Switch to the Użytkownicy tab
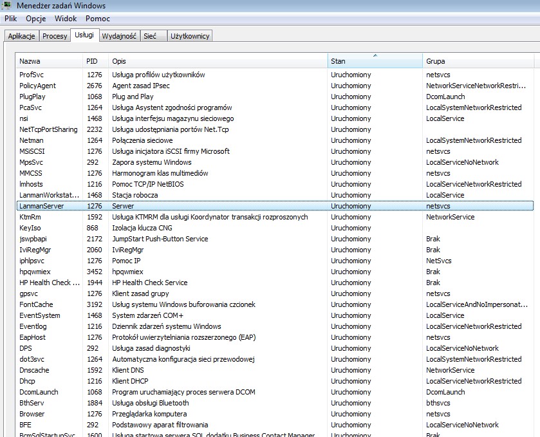The width and height of the screenshot is (540, 437). [x=190, y=36]
